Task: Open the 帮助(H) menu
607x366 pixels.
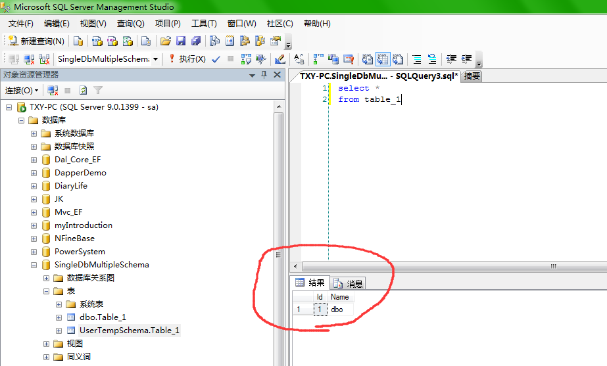Action: pyautogui.click(x=317, y=24)
